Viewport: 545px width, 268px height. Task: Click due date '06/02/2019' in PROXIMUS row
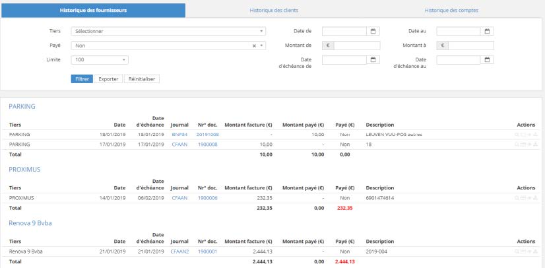coord(151,198)
